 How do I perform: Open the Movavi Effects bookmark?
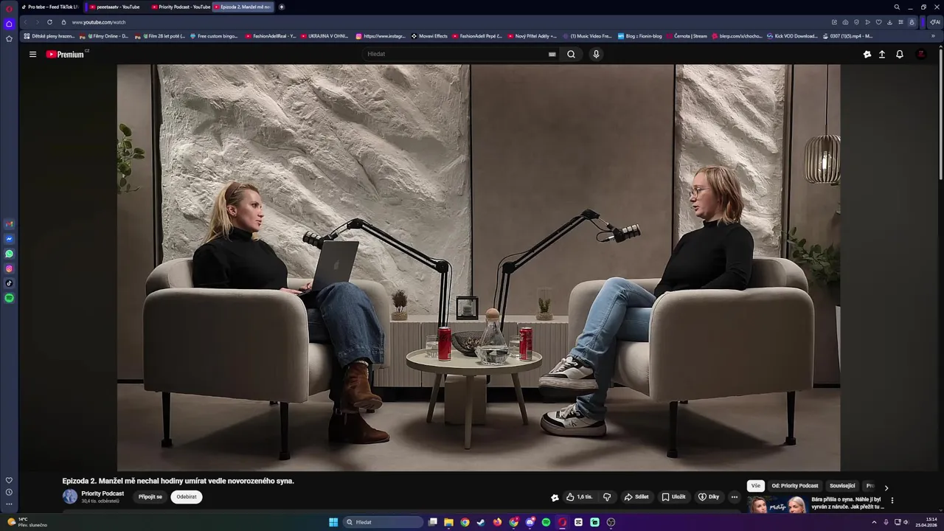pos(429,35)
